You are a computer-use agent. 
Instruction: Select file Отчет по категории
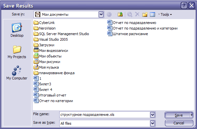point(56,101)
